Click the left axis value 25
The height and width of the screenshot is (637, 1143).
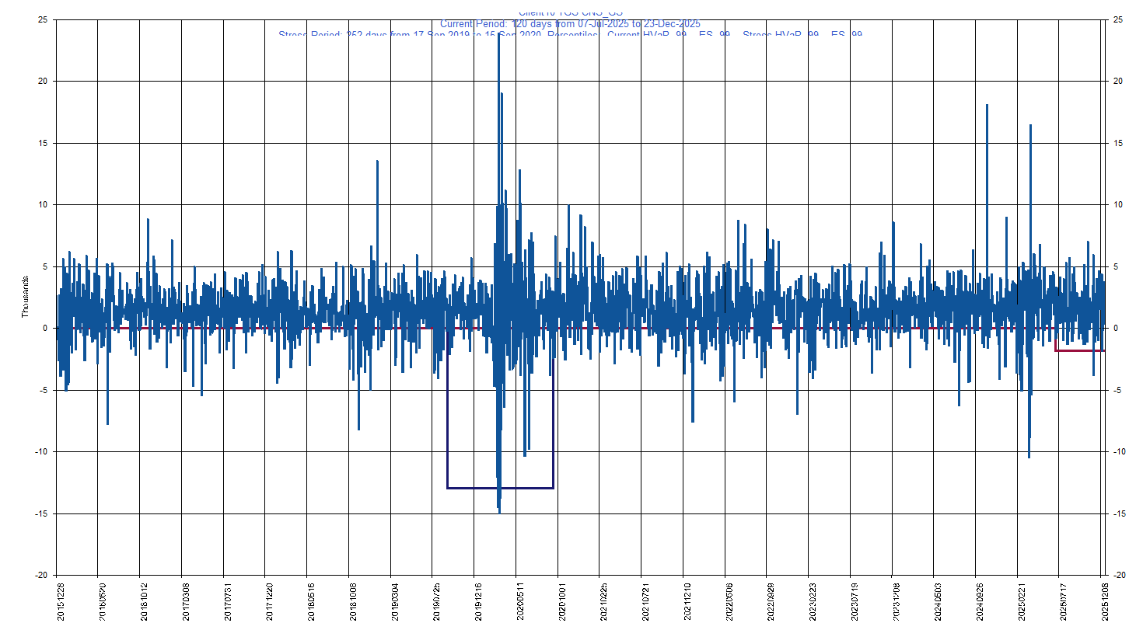point(43,19)
